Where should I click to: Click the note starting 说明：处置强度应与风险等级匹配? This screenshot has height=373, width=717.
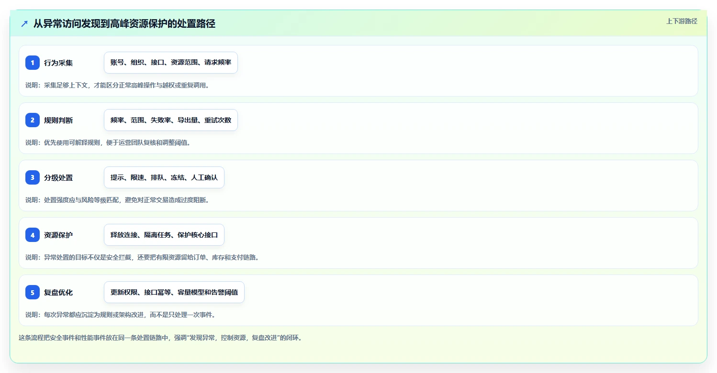pyautogui.click(x=117, y=200)
